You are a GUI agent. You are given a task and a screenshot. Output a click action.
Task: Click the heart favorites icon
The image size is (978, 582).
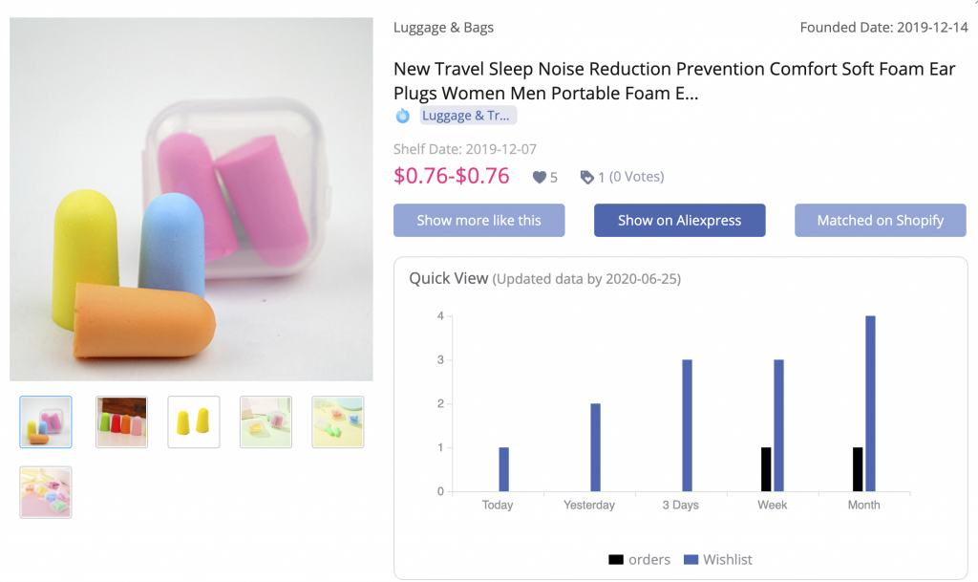539,177
